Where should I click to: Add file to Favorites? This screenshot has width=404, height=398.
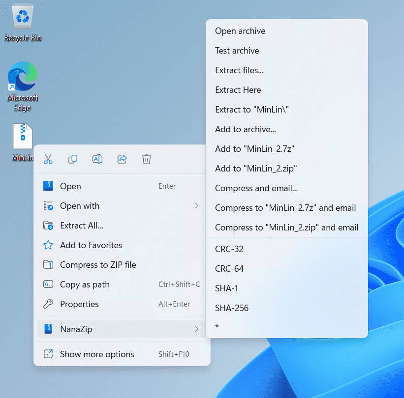point(91,245)
